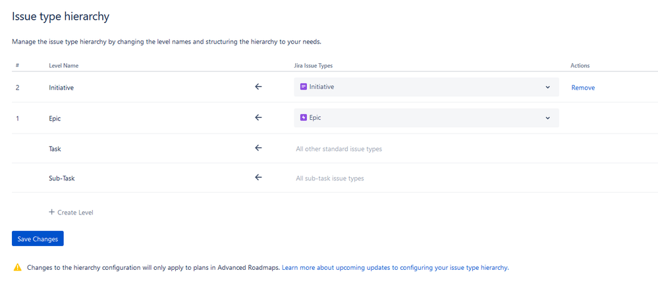The image size is (658, 306).
Task: Click the arrow icon in the Sub-Task row
Action: pos(258,177)
